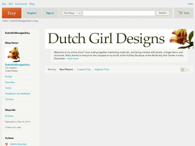The height and width of the screenshot is (146, 195).
Task: Open the shopping cart icon
Action: click(180, 13)
